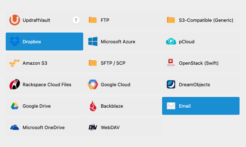
Task: Click the DreamObjects moon icon
Action: click(171, 84)
